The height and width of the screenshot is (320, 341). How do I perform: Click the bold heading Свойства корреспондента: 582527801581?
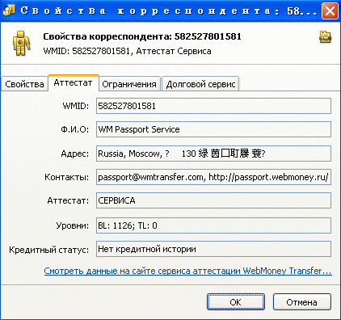pos(142,36)
